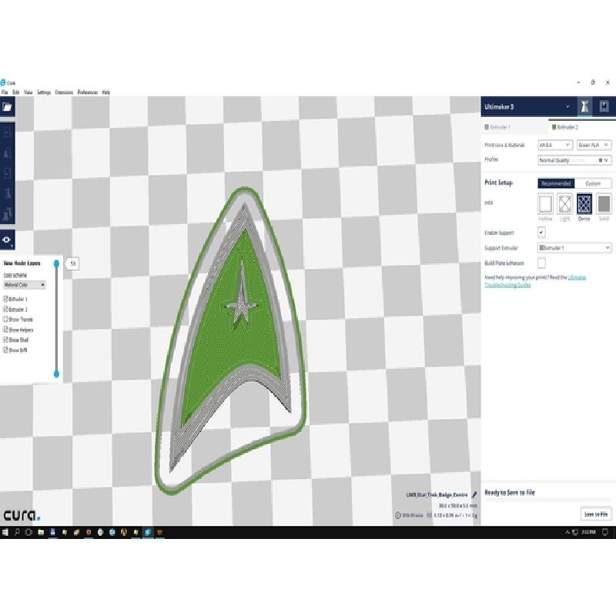Open the Help menu

(x=106, y=92)
